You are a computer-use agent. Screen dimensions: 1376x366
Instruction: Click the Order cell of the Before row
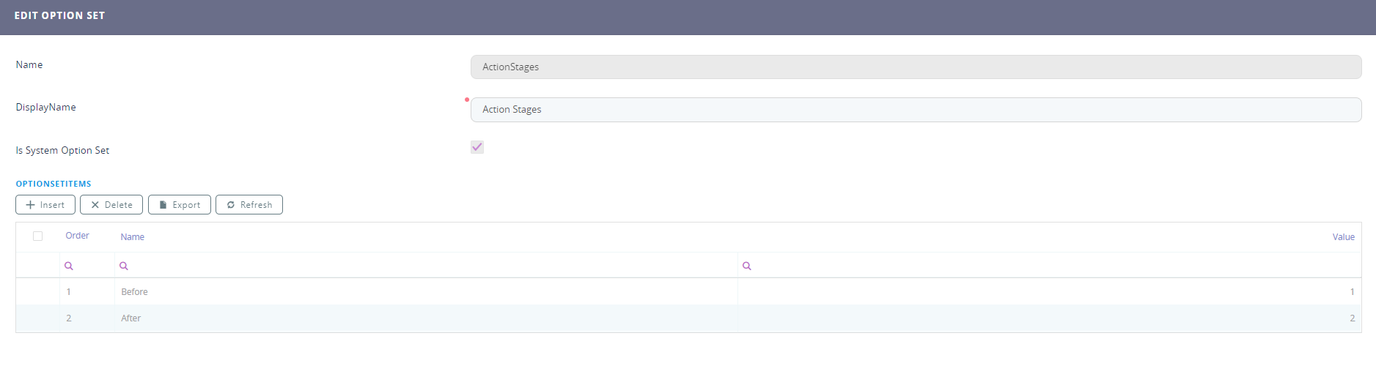[x=69, y=292]
